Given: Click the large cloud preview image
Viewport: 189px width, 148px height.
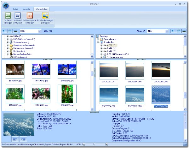Looking at the screenshot, I should tap(19, 124).
